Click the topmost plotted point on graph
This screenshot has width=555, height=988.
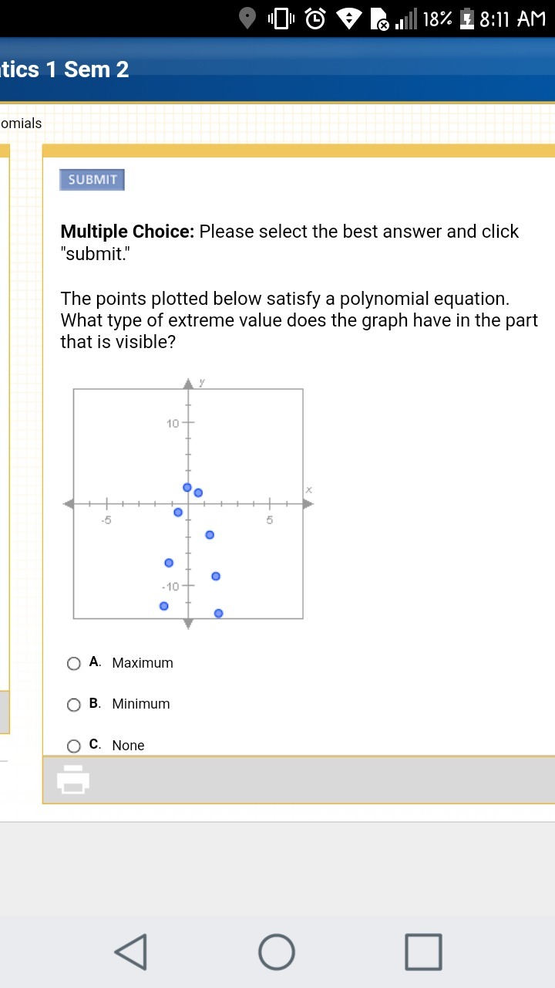coord(187,487)
